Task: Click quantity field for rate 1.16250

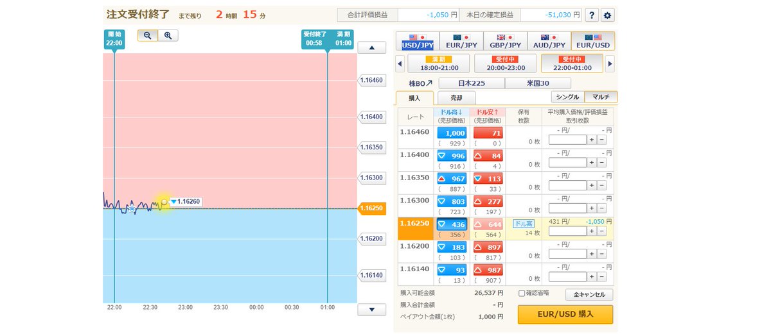Action: click(x=569, y=231)
